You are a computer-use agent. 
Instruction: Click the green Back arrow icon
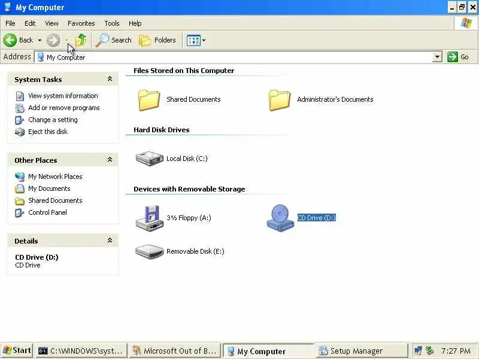coord(10,40)
